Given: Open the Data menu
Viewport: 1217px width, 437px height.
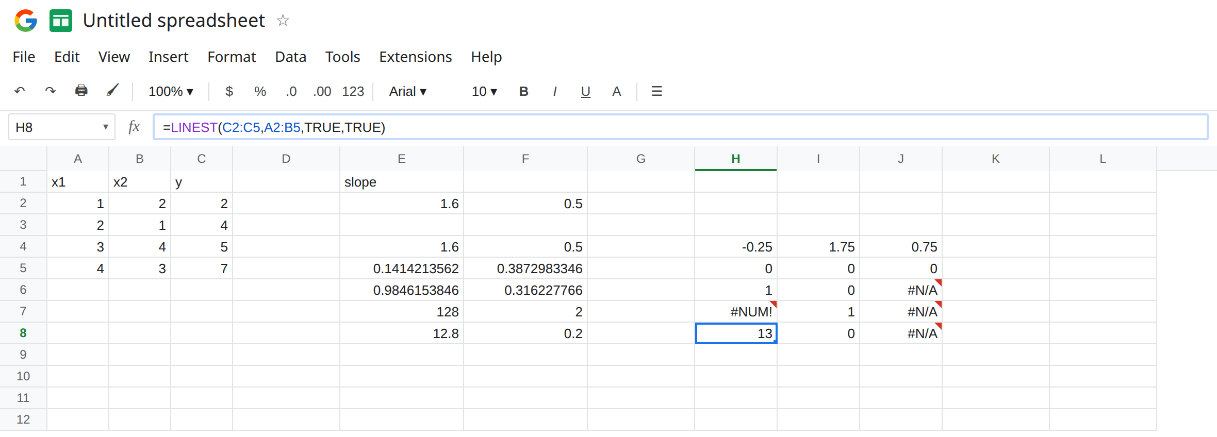Looking at the screenshot, I should [290, 57].
